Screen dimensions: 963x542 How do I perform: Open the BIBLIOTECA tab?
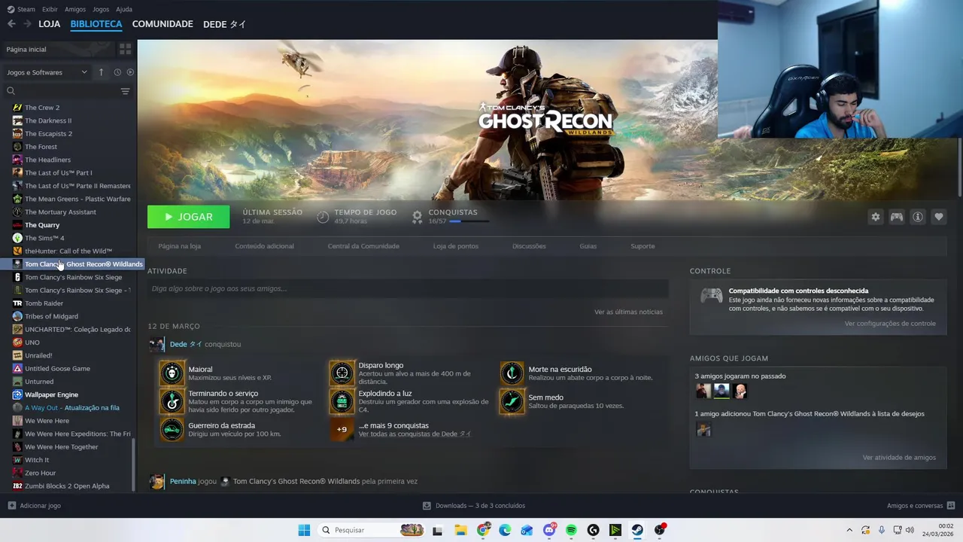[x=96, y=24]
